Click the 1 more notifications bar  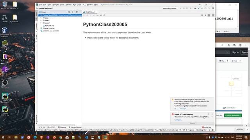coord(192,123)
